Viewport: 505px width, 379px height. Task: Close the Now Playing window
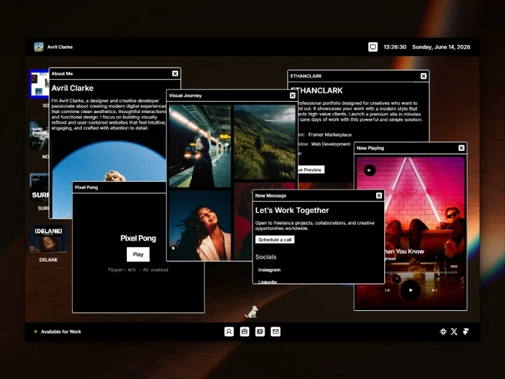(461, 148)
